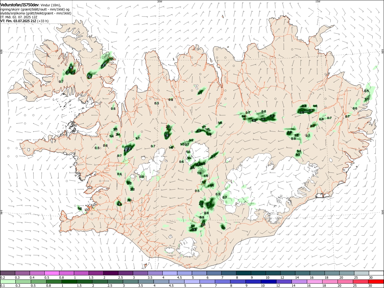Select the pale green 0.1 rain legend swatch
The height and width of the screenshot is (288, 384).
click(x=7, y=281)
